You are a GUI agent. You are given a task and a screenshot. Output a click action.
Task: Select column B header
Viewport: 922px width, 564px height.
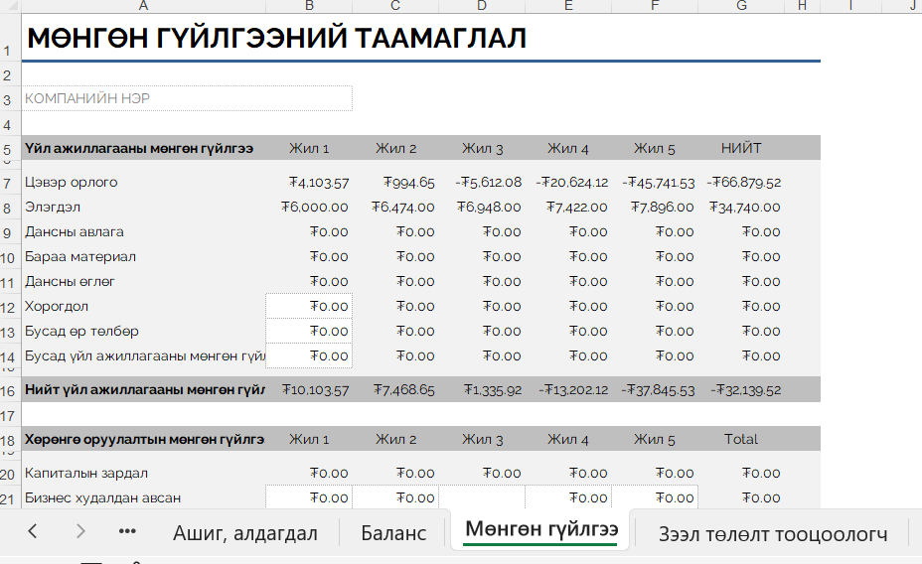tap(309, 6)
